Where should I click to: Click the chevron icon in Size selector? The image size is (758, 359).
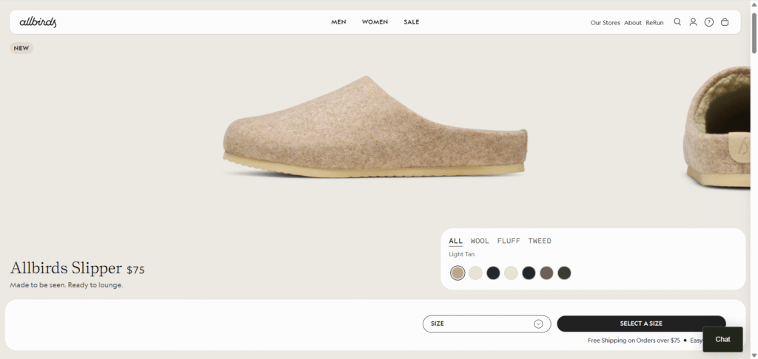pos(538,324)
